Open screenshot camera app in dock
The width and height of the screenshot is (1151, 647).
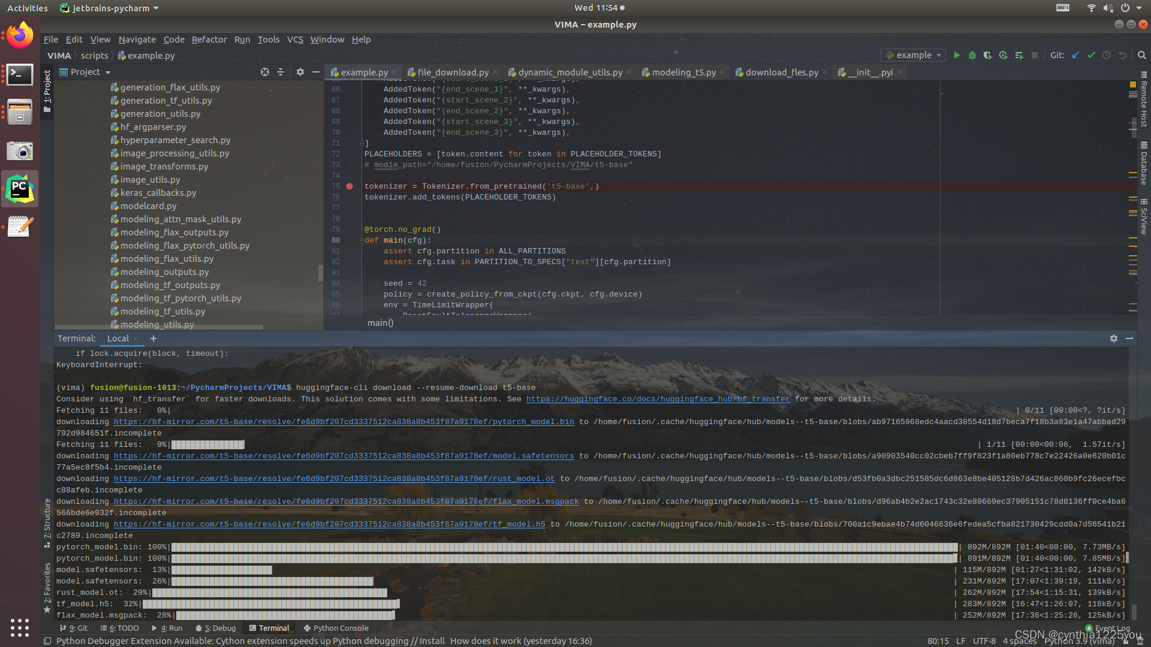(x=20, y=151)
